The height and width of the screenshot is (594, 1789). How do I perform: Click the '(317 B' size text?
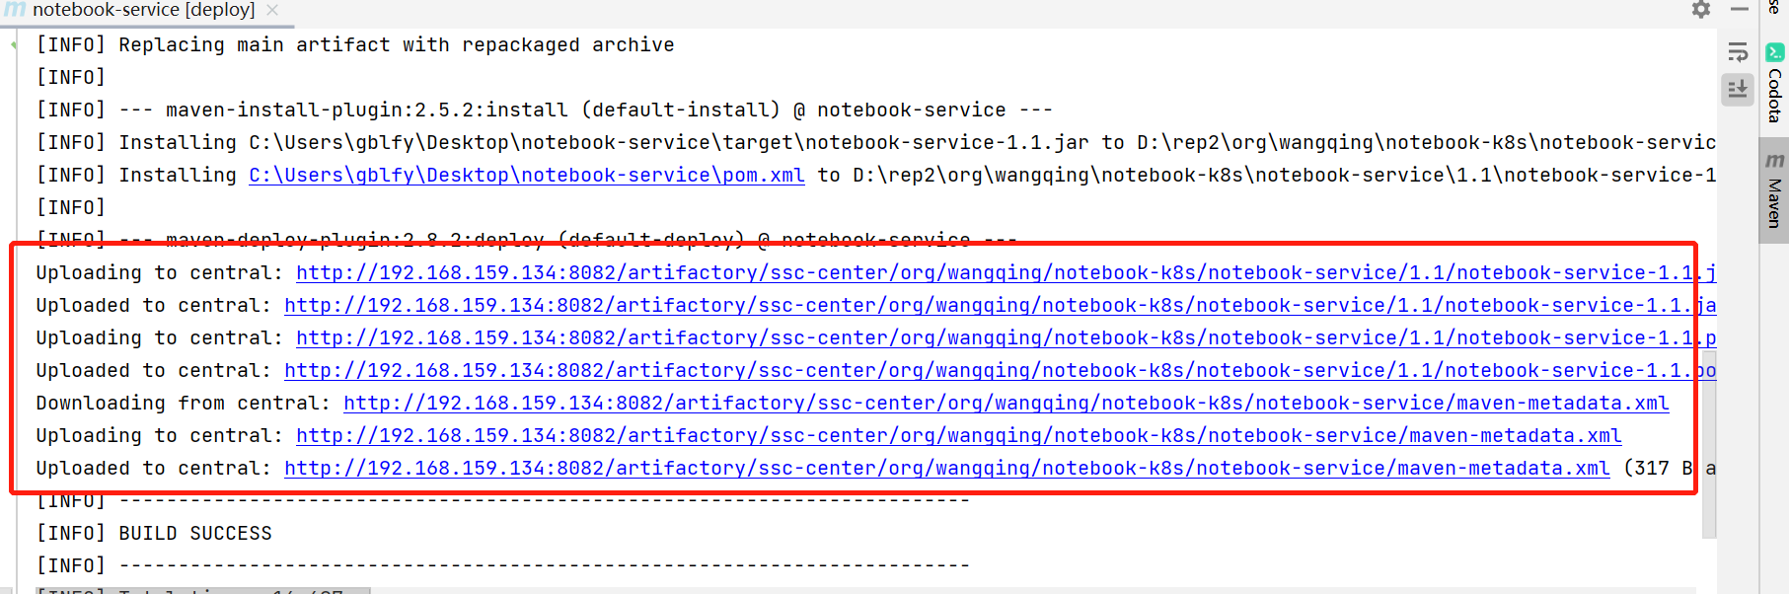1658,468
